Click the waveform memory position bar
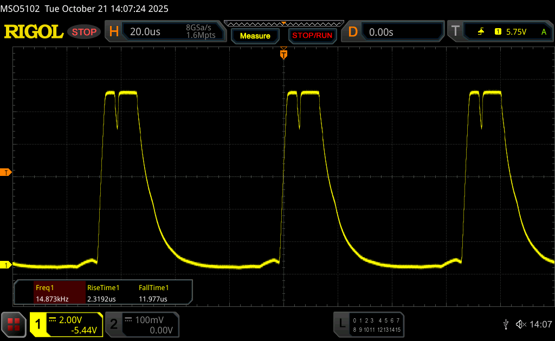Image resolution: width=555 pixels, height=341 pixels. (283, 23)
